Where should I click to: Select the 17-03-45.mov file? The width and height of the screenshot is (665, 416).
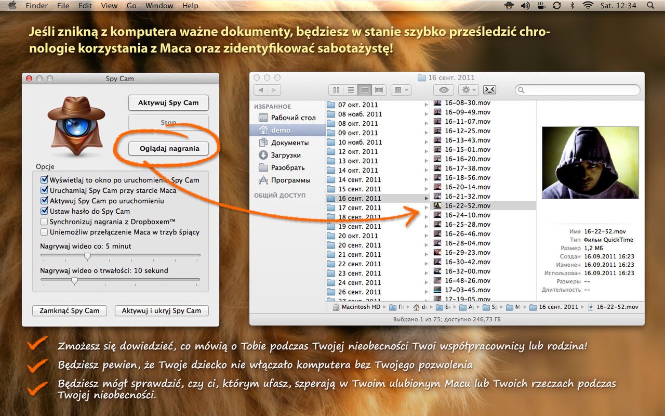[x=484, y=290]
